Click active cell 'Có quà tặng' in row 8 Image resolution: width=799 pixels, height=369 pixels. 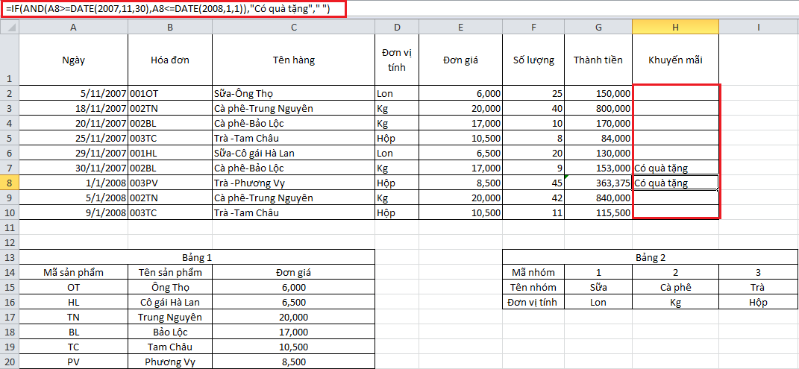click(676, 183)
